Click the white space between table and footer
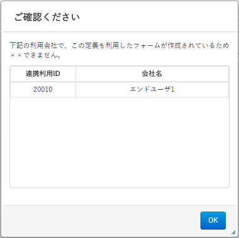 [x=119, y=197]
